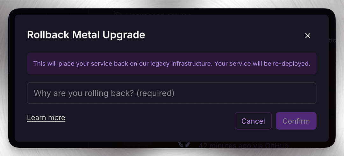Select the purple re-deploy notice text
This screenshot has width=344, height=156.
(x=171, y=64)
